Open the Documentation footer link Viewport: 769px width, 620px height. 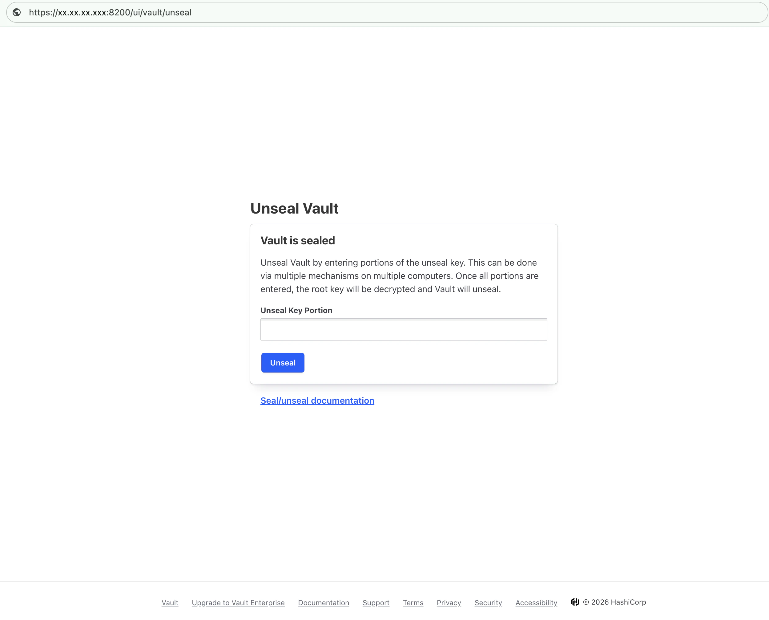[324, 603]
